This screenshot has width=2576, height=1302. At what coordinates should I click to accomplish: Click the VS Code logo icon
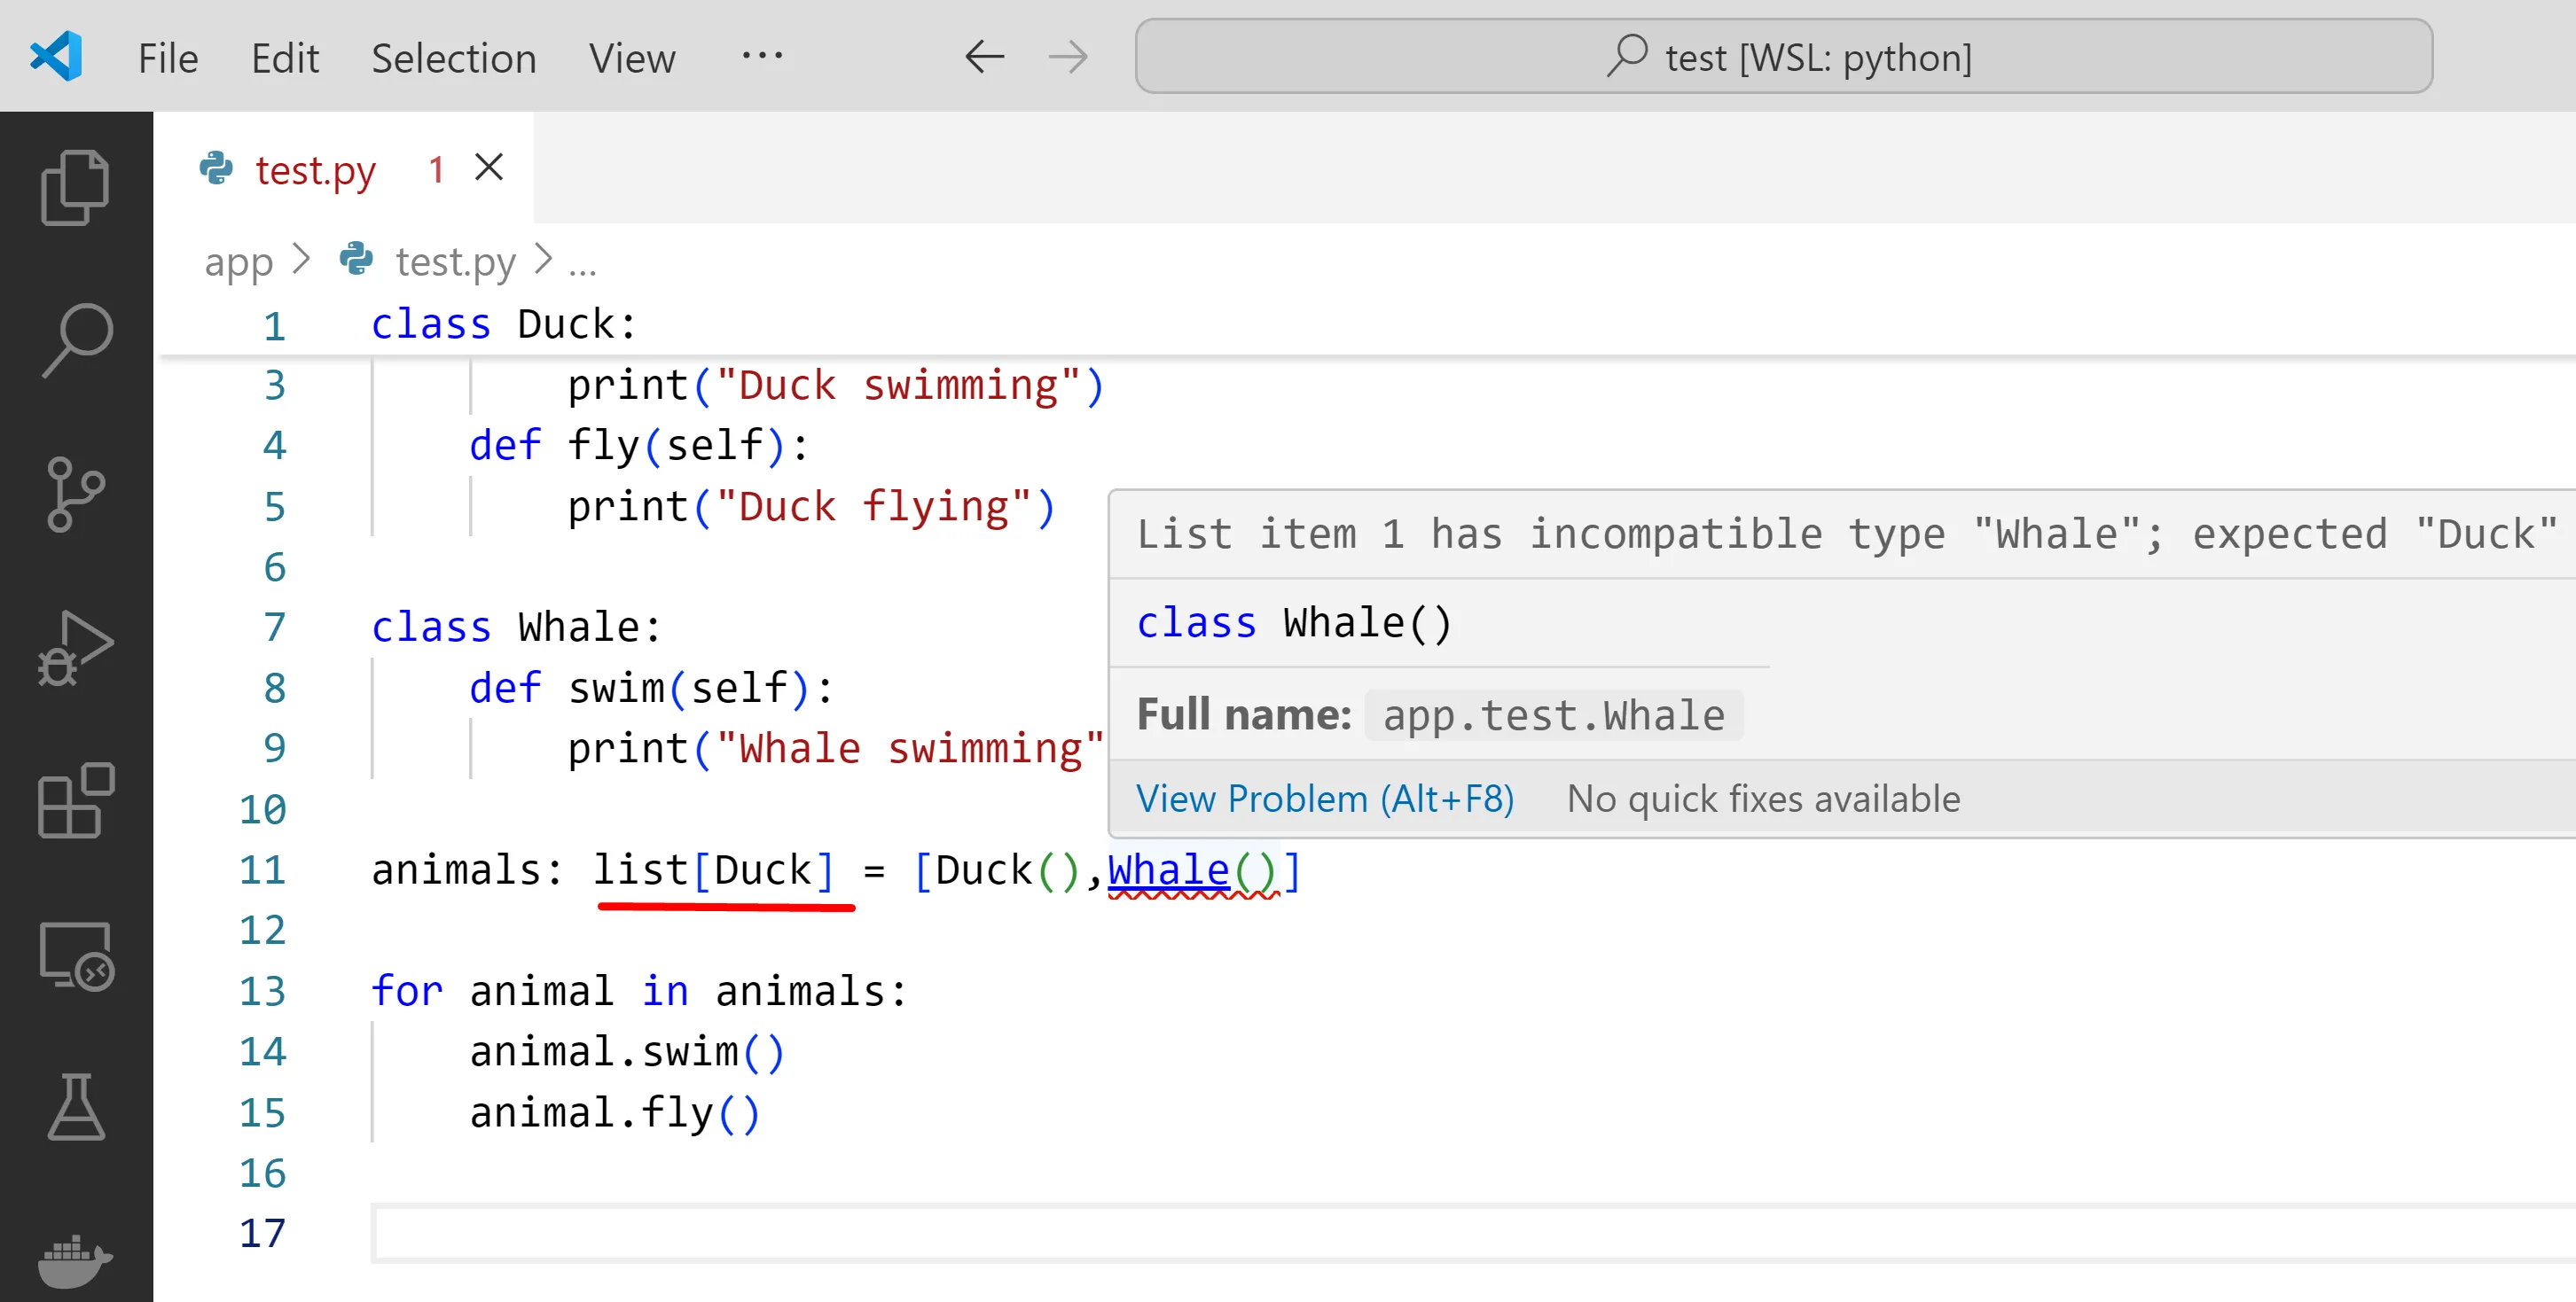(56, 57)
